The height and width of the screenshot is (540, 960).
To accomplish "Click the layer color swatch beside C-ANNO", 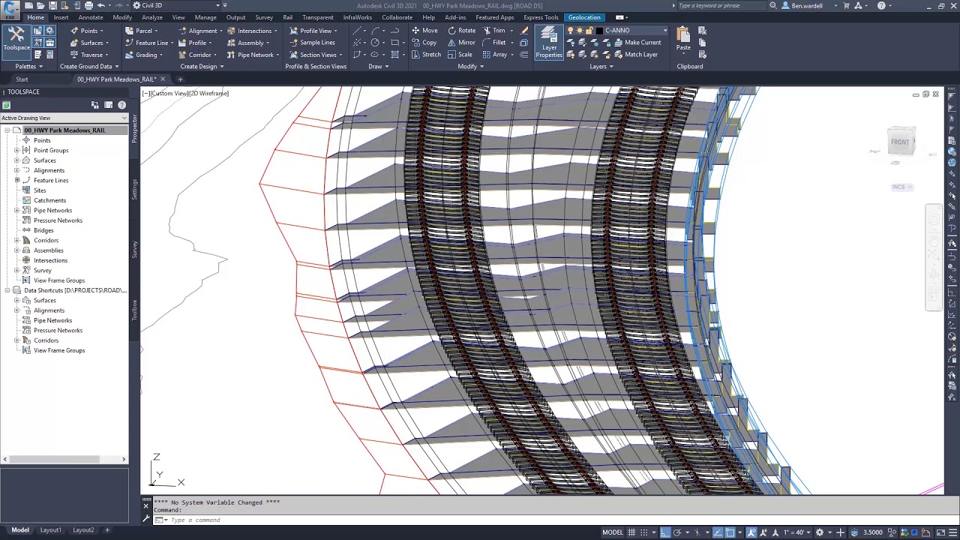I will (x=599, y=31).
